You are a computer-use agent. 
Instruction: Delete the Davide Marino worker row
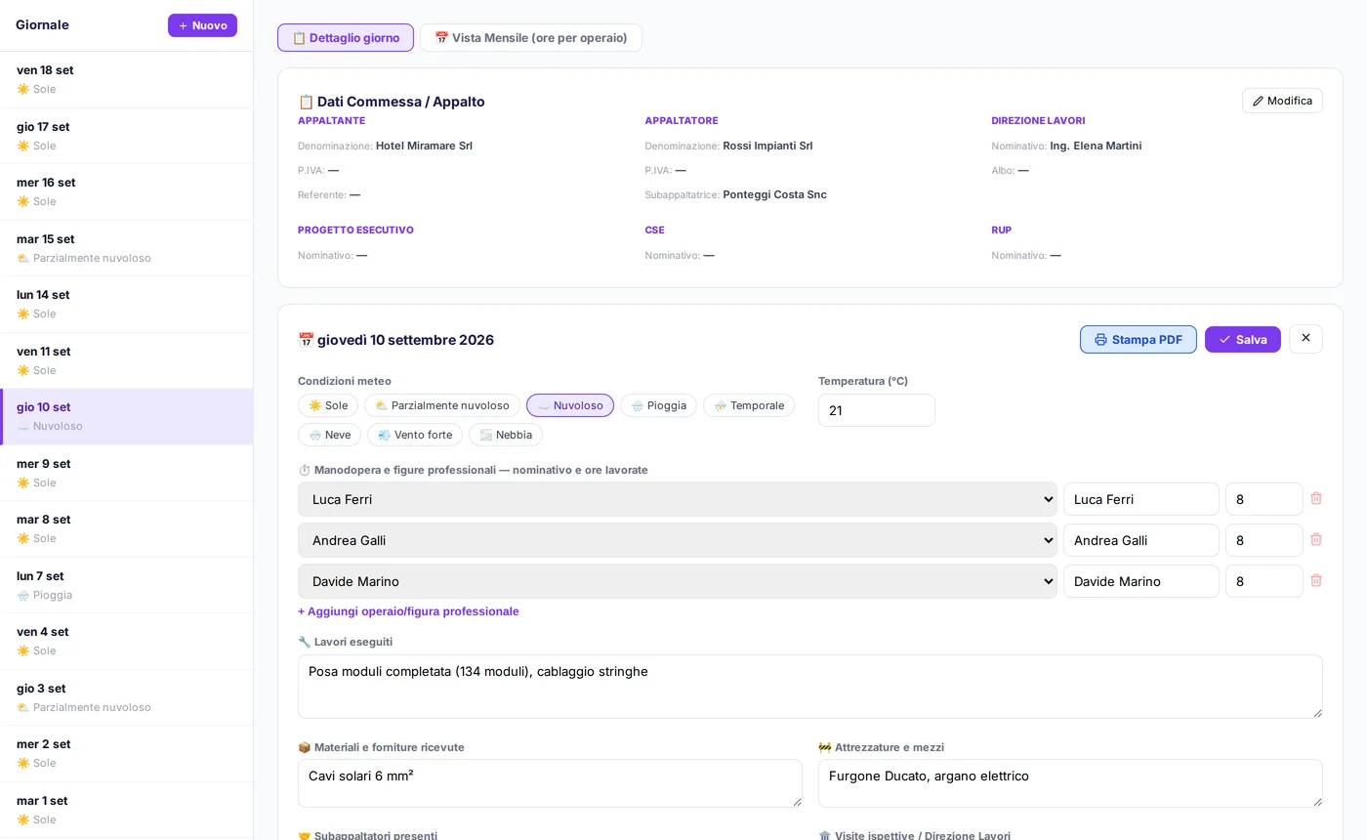pyautogui.click(x=1316, y=580)
